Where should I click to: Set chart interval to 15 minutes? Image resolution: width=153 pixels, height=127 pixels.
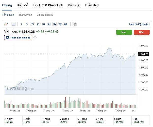32,24
